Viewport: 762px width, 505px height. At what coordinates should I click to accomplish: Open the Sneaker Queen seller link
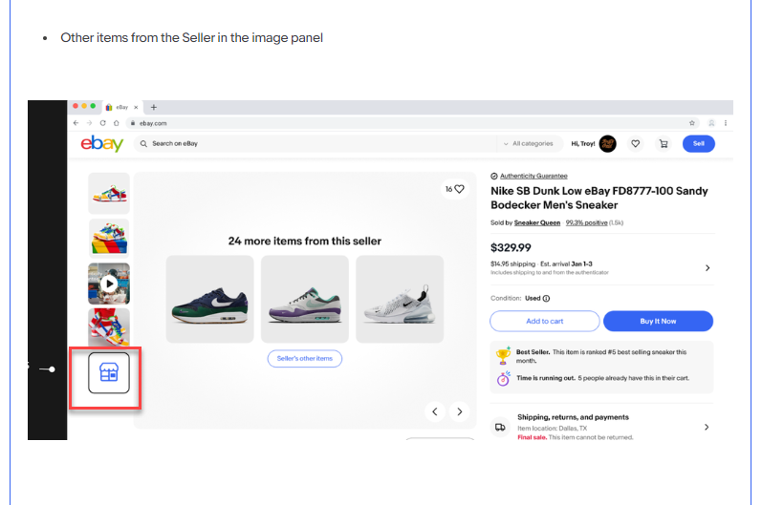(536, 222)
